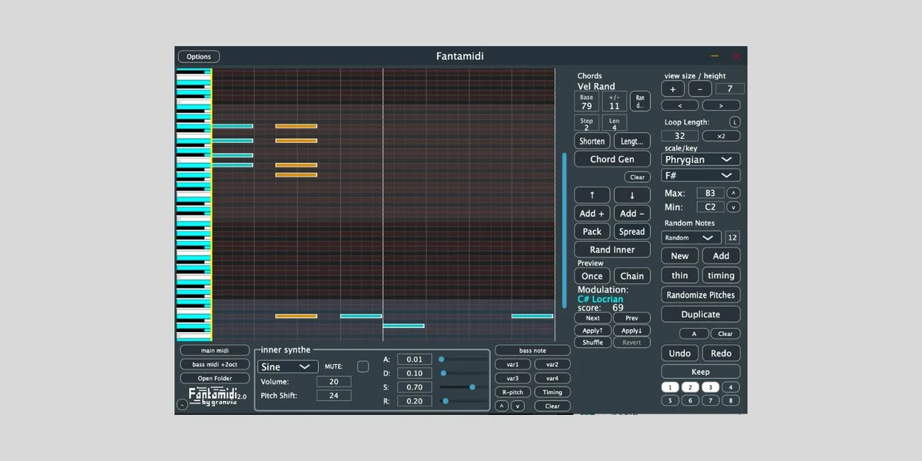Viewport: 922px width, 461px height.
Task: Open the Sine waveform dropdown
Action: 287,366
